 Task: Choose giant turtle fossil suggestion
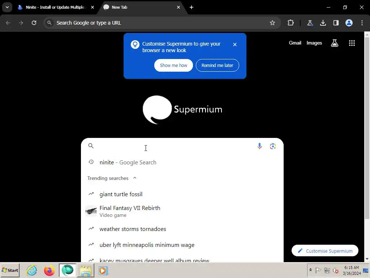(x=182, y=194)
